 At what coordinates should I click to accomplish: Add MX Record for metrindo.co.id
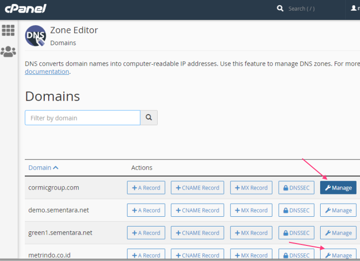point(251,255)
